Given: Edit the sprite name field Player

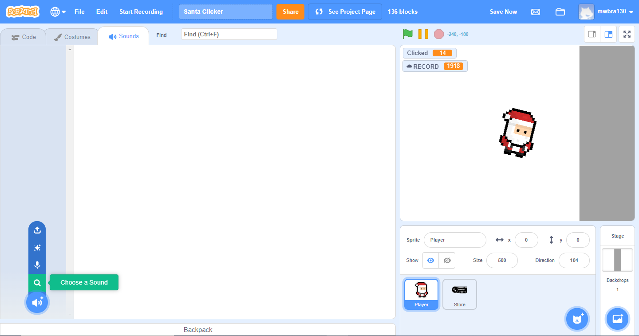Looking at the screenshot, I should coord(455,240).
